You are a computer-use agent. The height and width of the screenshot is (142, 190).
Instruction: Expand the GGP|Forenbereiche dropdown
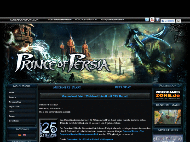(112, 20)
